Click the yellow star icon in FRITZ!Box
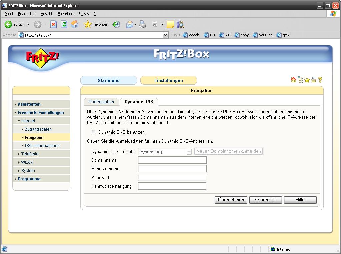Image resolution: width=341 pixels, height=254 pixels. tap(307, 80)
